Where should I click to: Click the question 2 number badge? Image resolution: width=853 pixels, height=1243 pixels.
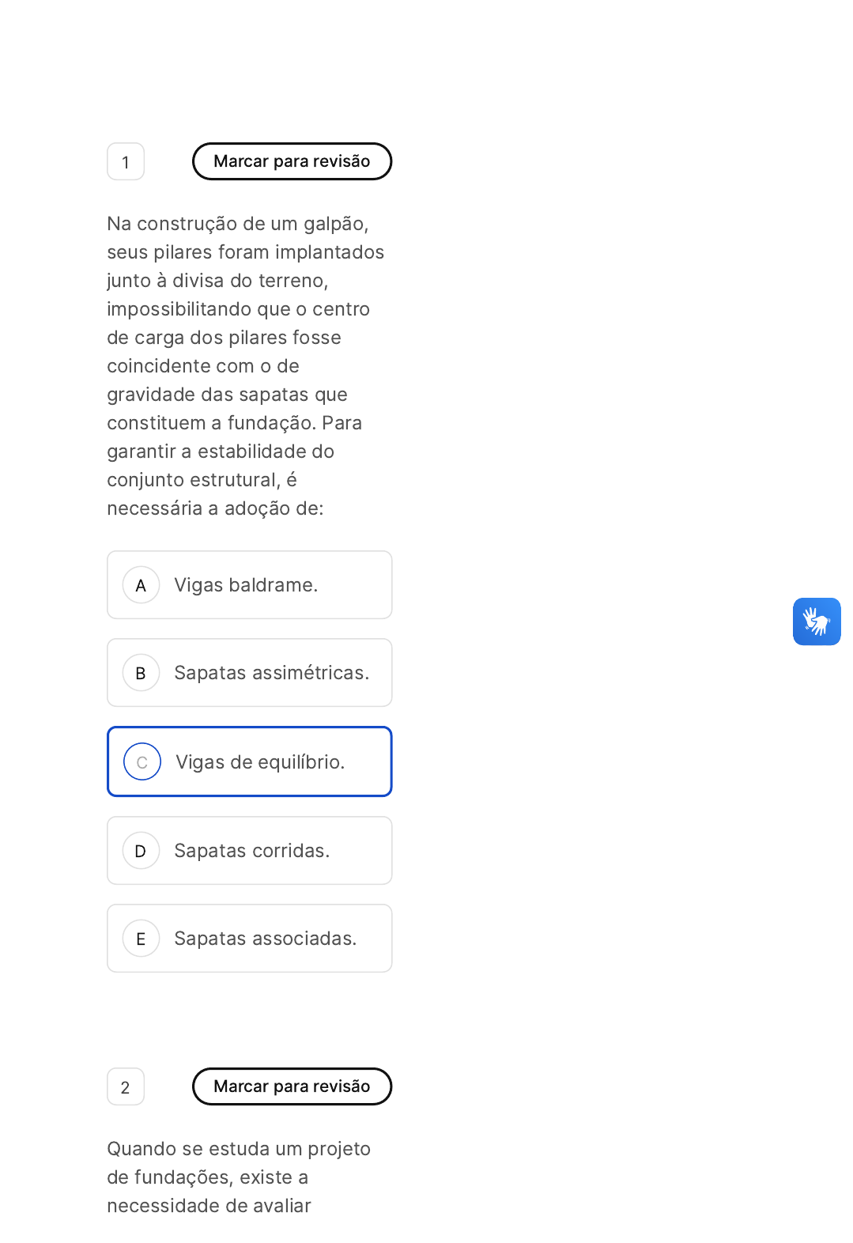[x=126, y=1087]
